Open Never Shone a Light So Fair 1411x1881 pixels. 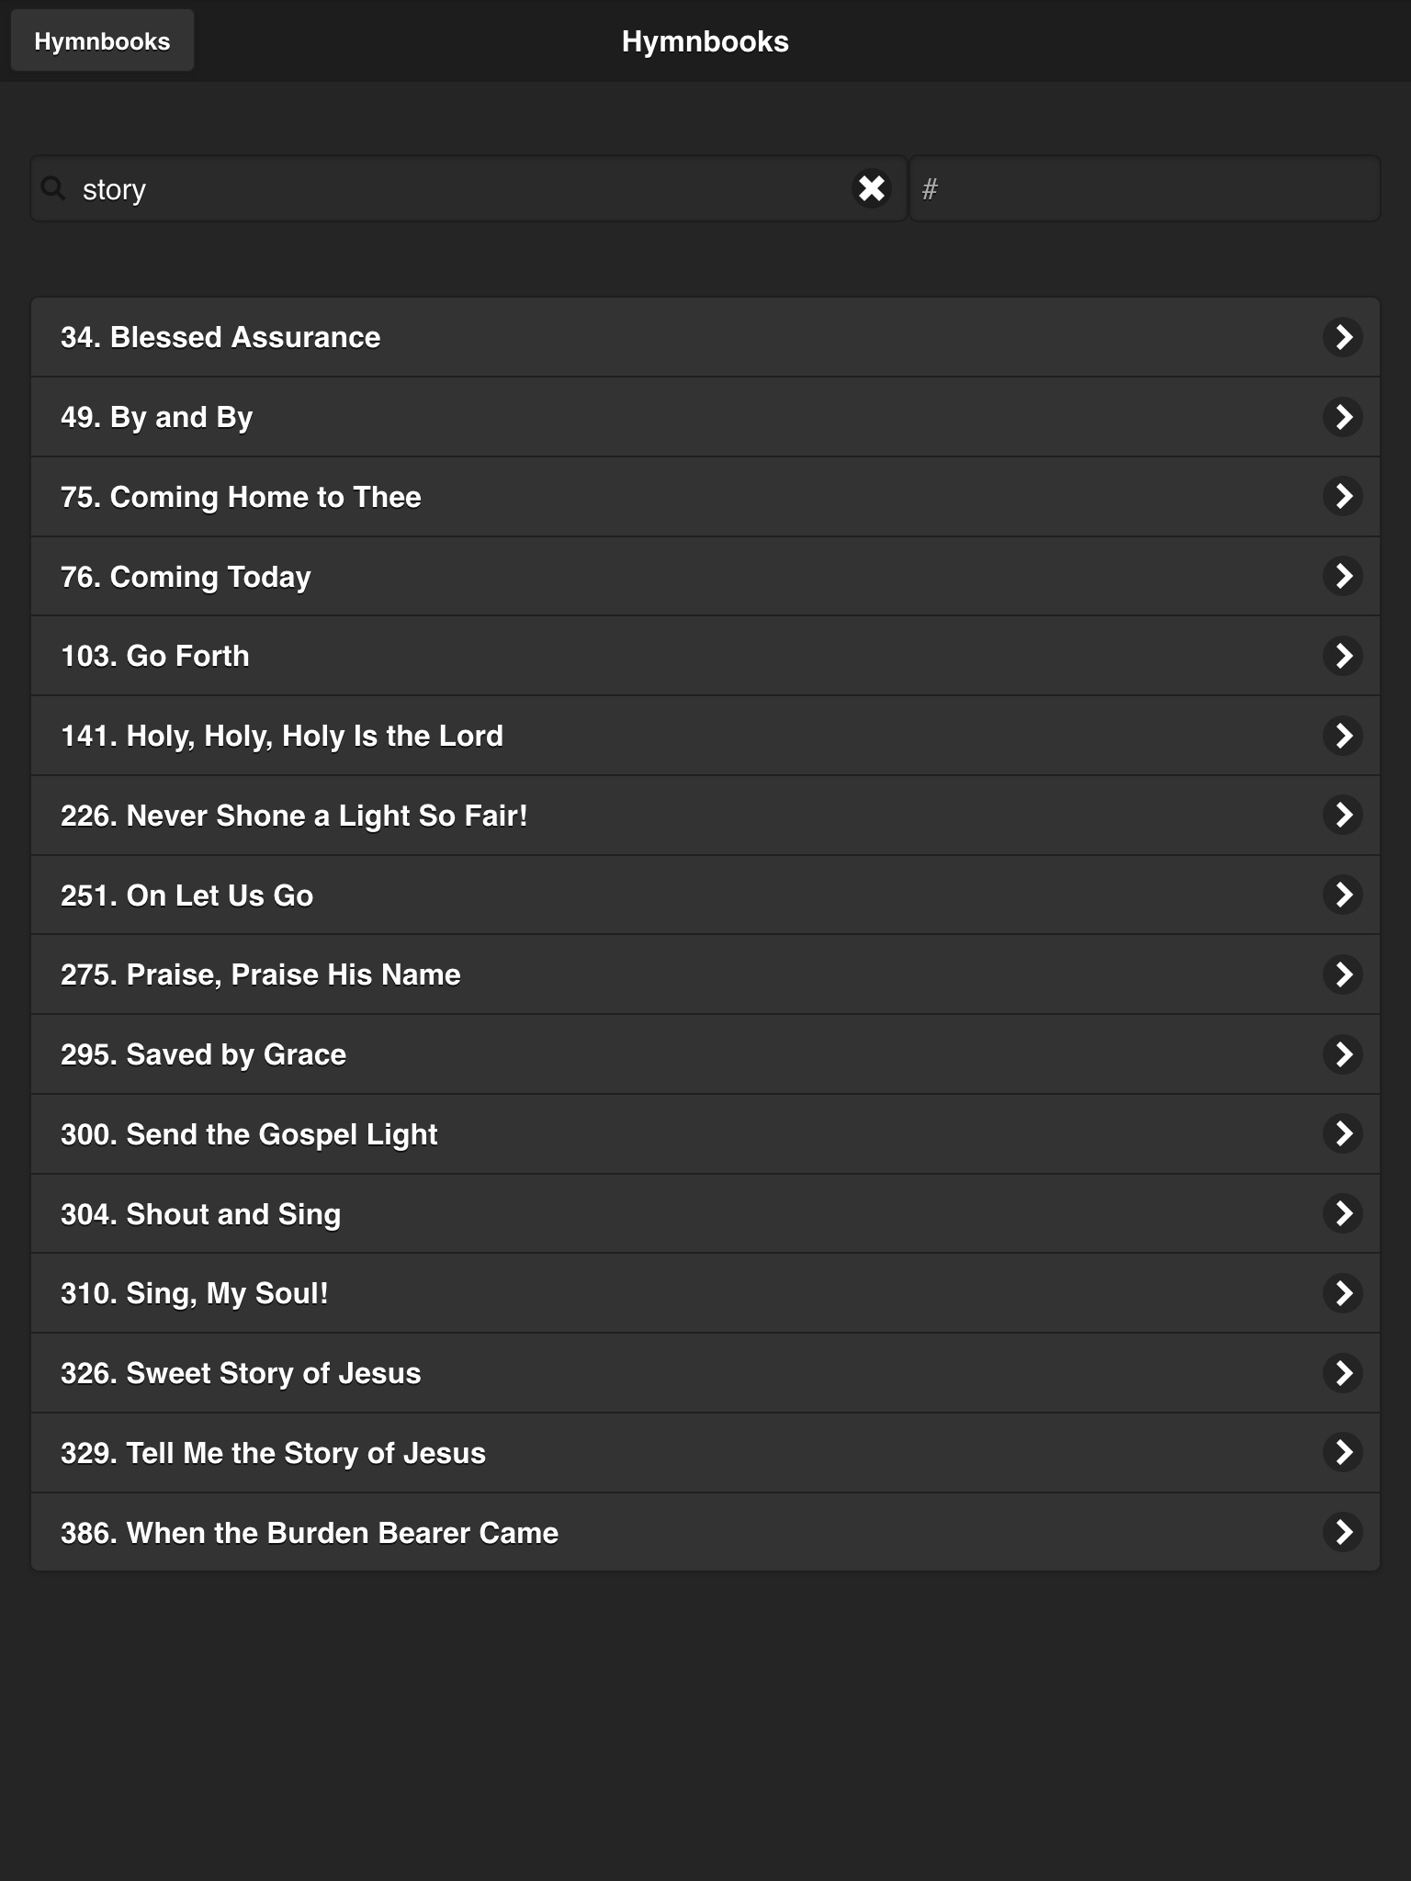click(x=294, y=816)
